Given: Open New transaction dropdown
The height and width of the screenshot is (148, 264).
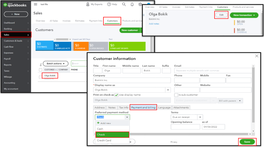Looking at the screenshot, I should click(244, 15).
